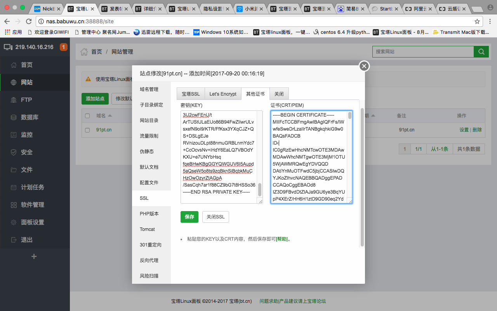The image size is (497, 311).
Task: Click the dialog's vertical scrollbar
Action: coord(362,177)
